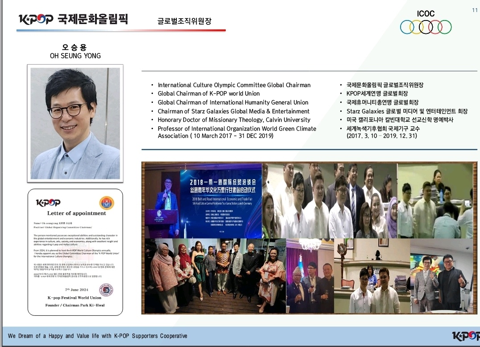This screenshot has width=480, height=347.
Task: Select bullet International Culture Olympic Committee Global Chairman
Action: pos(234,85)
